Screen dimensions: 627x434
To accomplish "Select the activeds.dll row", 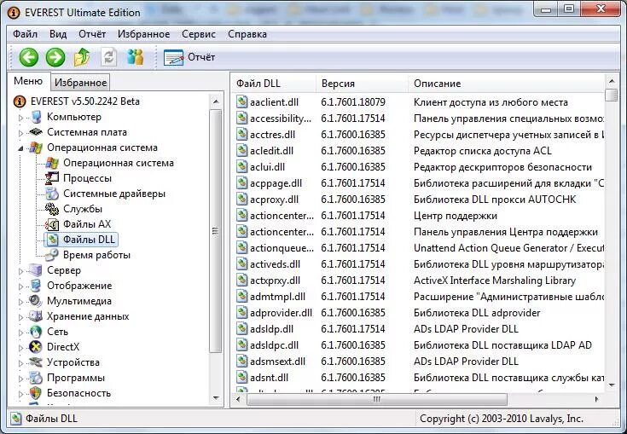I will coord(418,264).
